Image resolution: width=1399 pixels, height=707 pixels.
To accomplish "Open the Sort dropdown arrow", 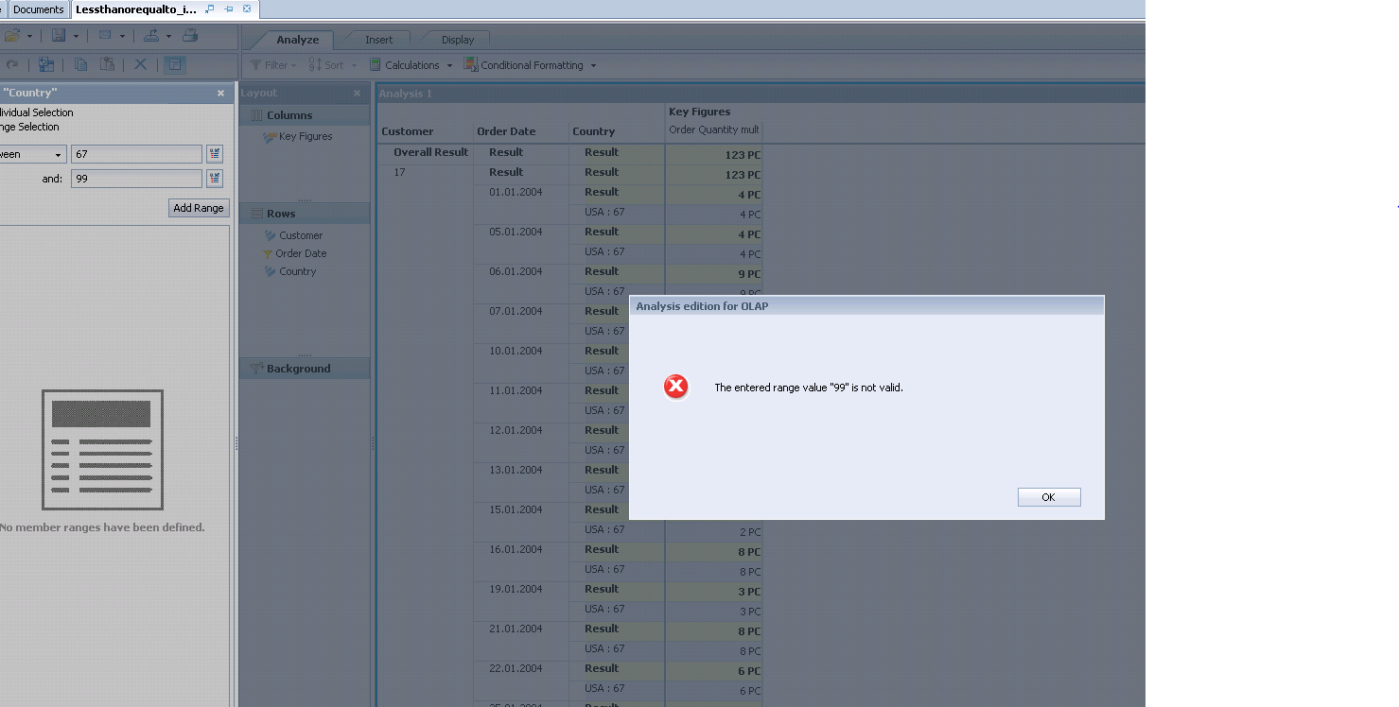I will coord(354,65).
